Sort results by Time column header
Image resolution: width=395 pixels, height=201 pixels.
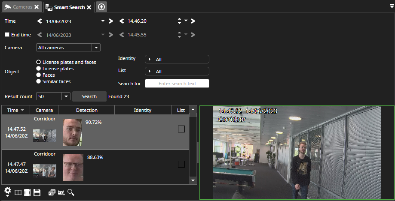tap(16, 110)
